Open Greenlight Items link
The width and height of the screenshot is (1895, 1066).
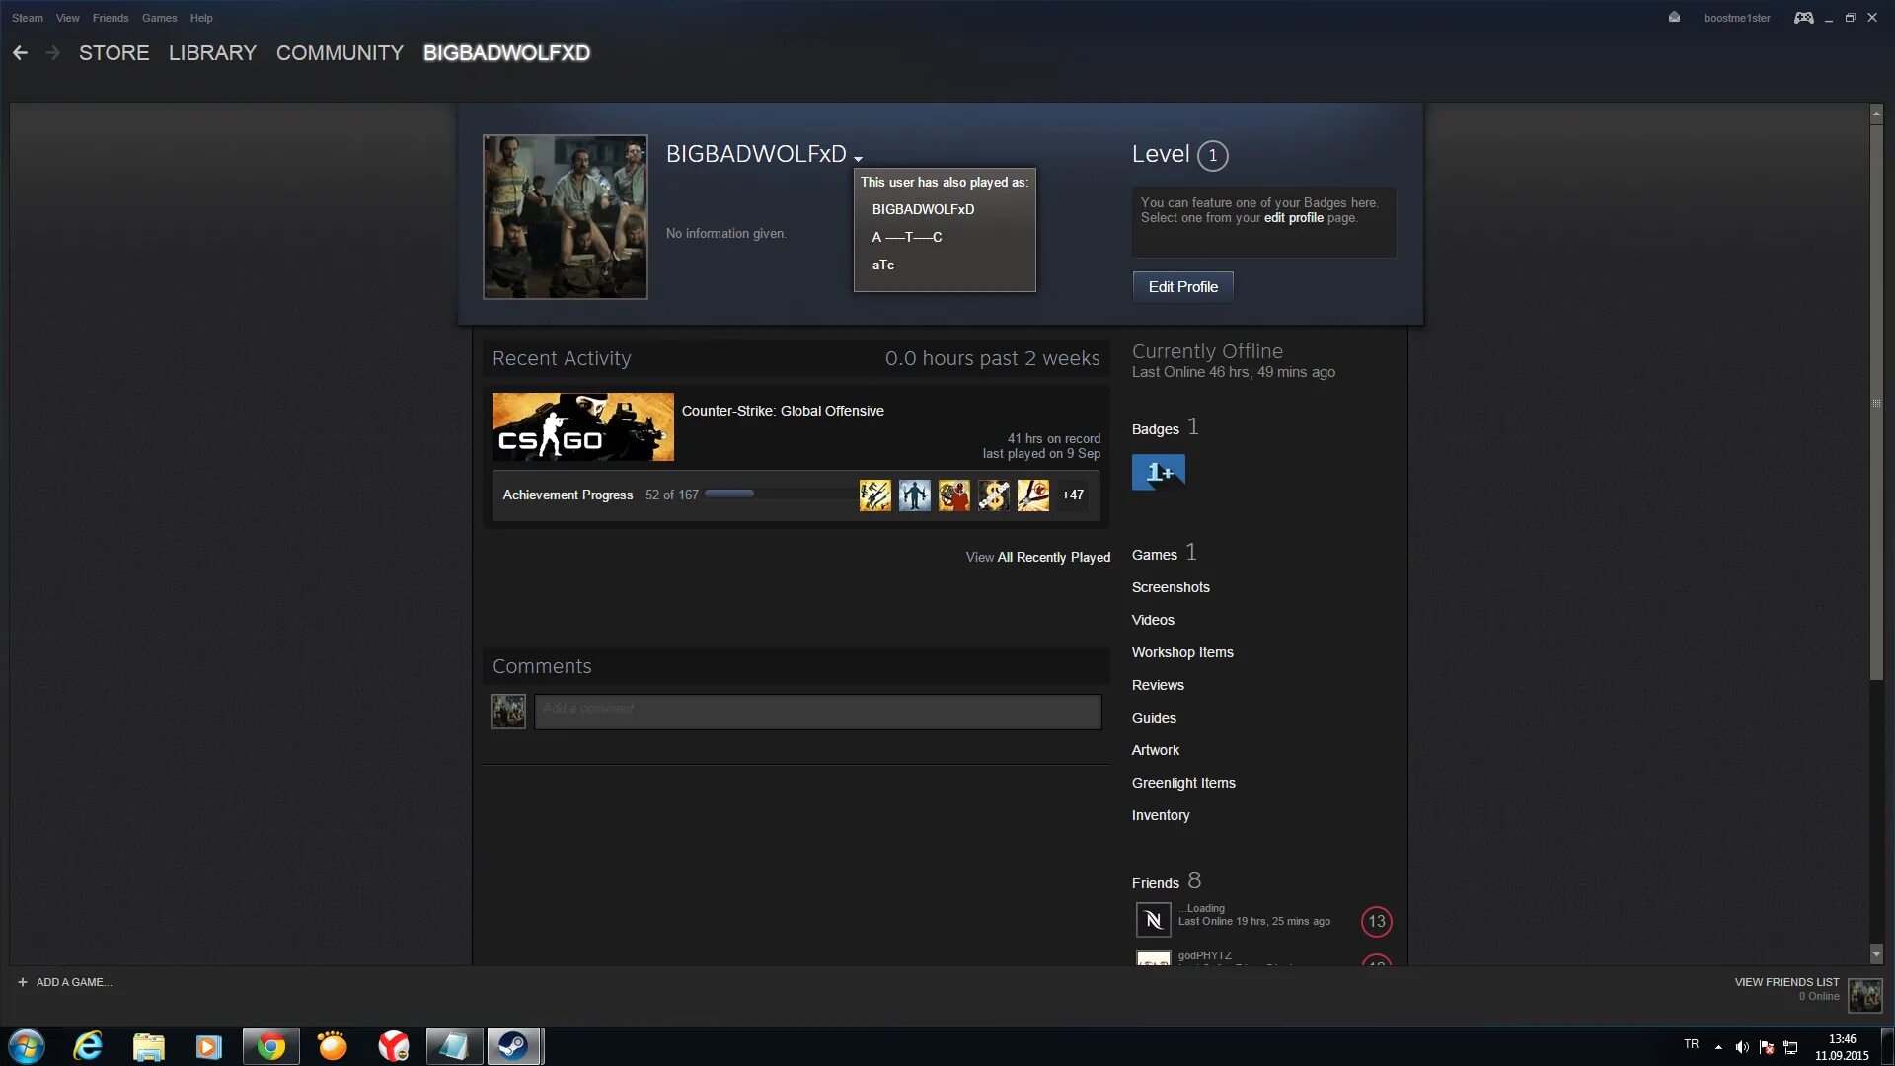(1183, 783)
